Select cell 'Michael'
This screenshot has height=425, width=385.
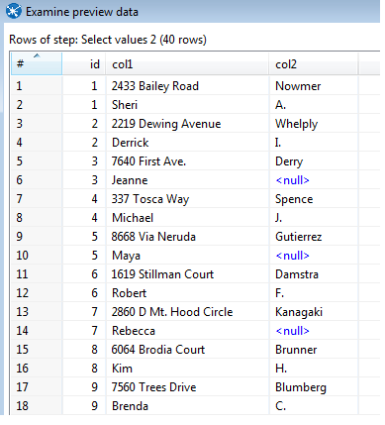(x=187, y=218)
